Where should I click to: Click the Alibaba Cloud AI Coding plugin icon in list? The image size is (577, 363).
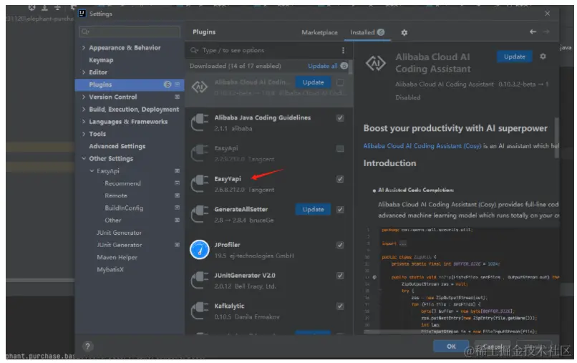pos(200,87)
